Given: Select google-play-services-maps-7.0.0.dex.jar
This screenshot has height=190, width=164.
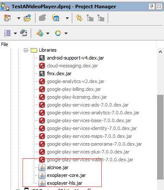Looking at the screenshot, I should click(x=90, y=136).
